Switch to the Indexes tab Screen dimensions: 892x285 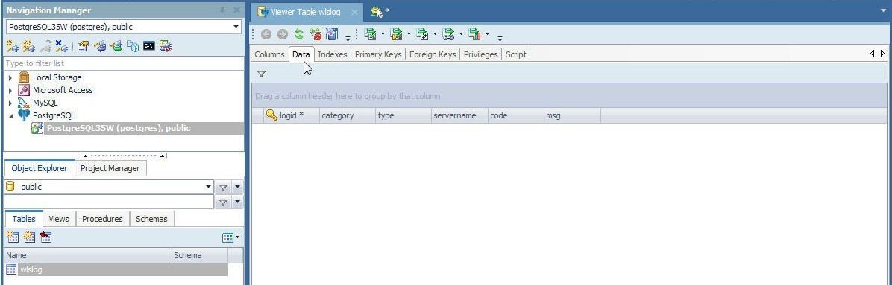(332, 54)
